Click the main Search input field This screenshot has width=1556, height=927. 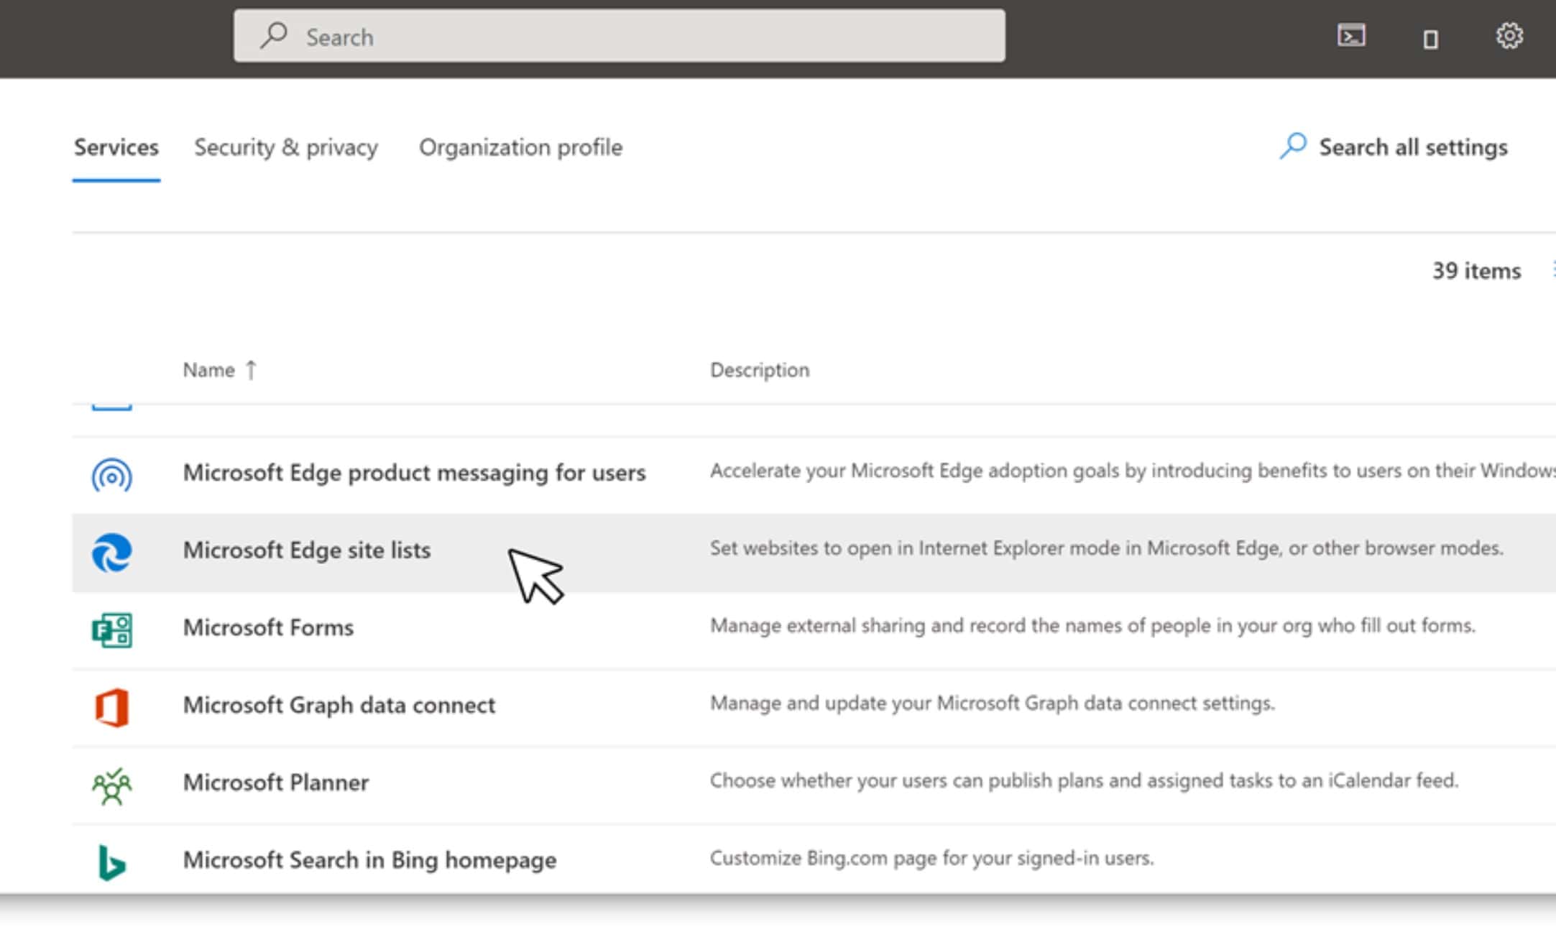pos(620,37)
